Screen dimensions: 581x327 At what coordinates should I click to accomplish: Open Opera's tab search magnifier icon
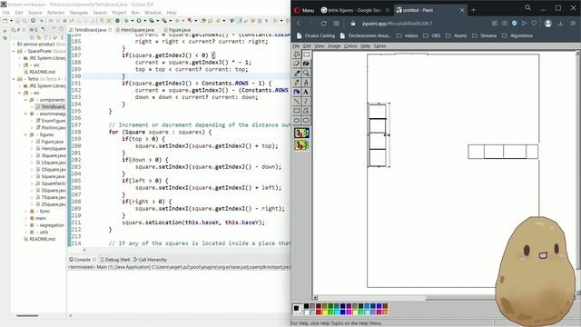tap(527, 8)
